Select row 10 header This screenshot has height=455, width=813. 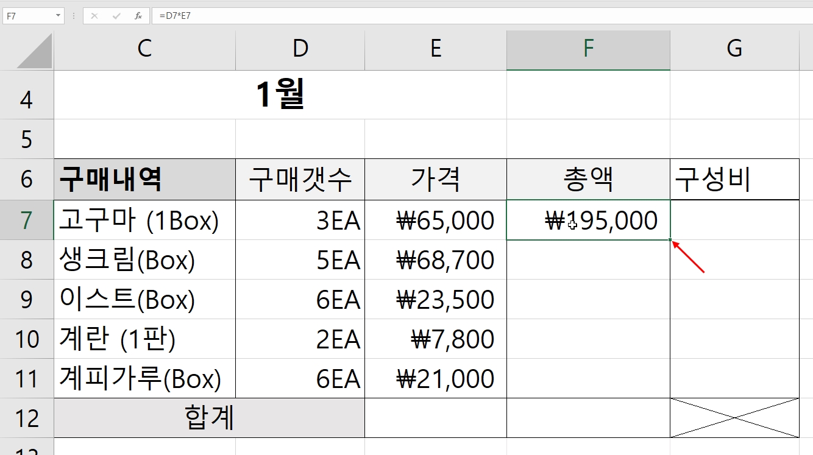[27, 339]
